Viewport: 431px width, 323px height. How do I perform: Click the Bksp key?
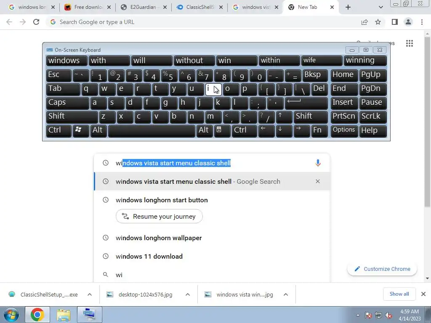tap(315, 75)
